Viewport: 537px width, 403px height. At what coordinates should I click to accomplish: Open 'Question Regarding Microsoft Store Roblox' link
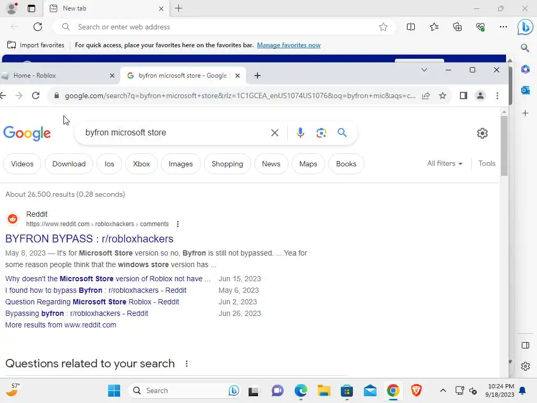(92, 302)
